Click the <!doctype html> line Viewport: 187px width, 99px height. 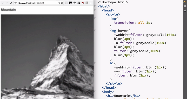pyautogui.click(x=113, y=2)
